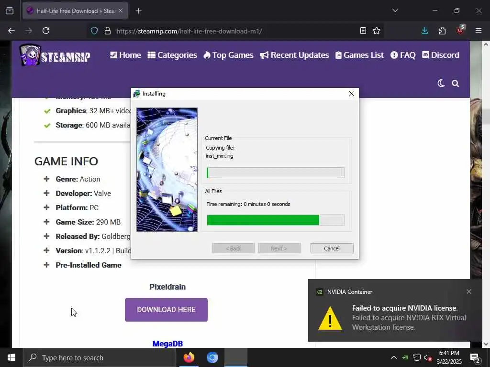This screenshot has height=367, width=490.
Task: Open the Recent Updates menu item
Action: [x=294, y=55]
